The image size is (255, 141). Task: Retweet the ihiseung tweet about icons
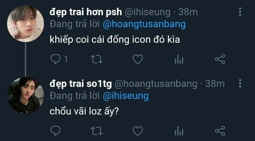click(97, 59)
